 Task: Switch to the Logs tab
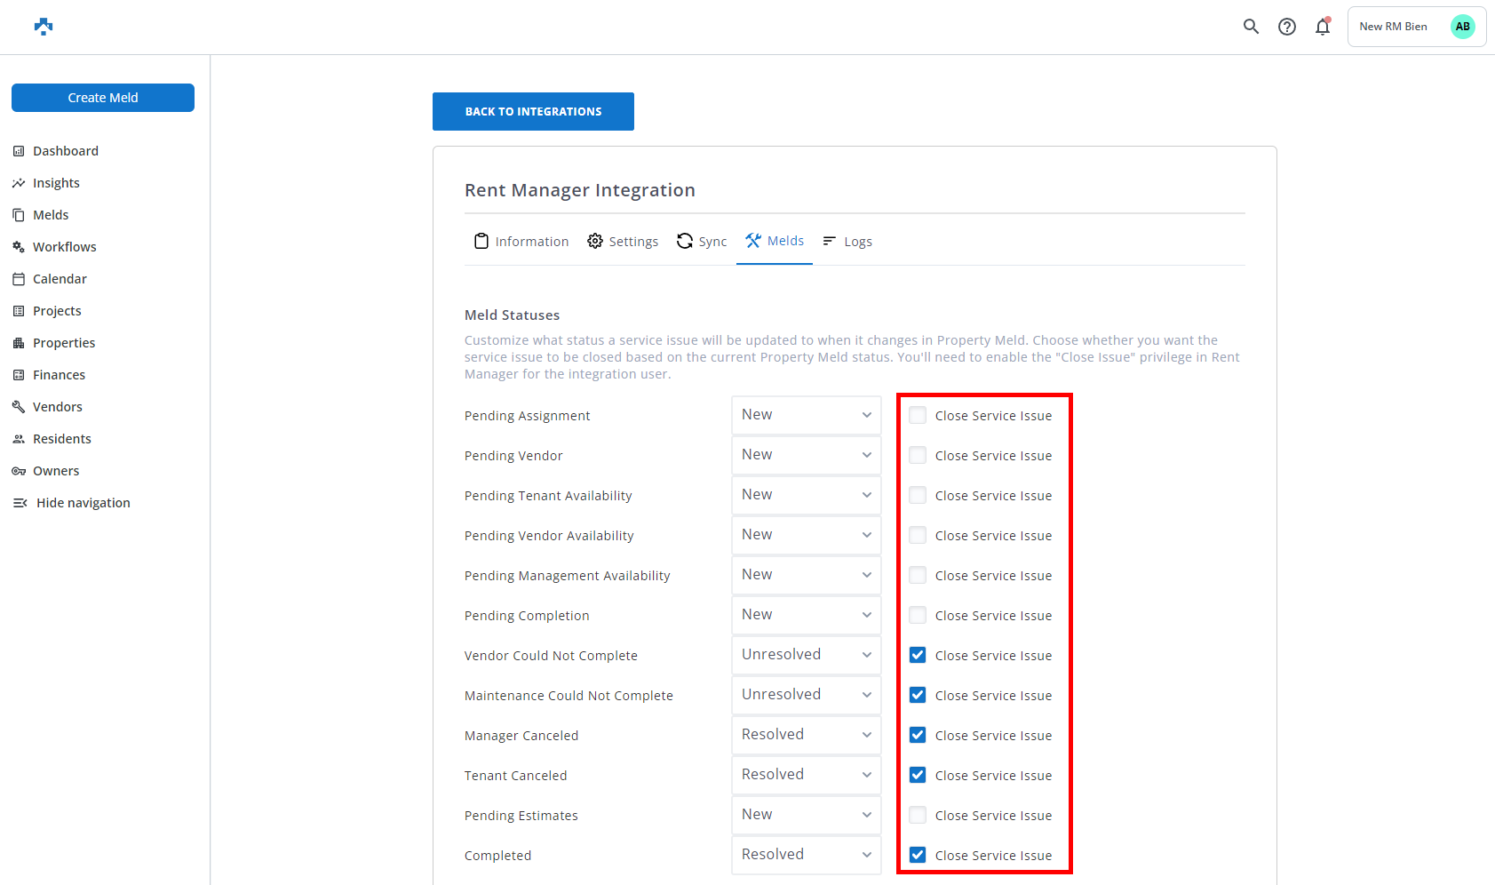point(847,242)
